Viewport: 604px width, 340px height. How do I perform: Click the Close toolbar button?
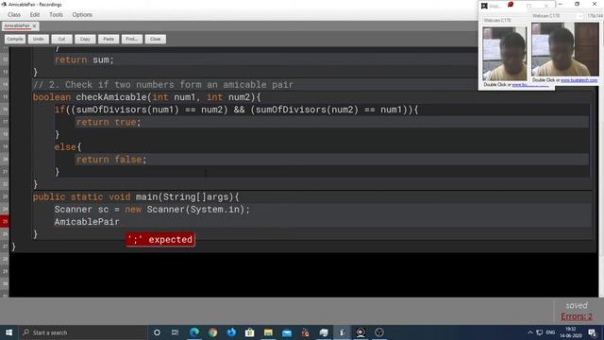coord(155,39)
